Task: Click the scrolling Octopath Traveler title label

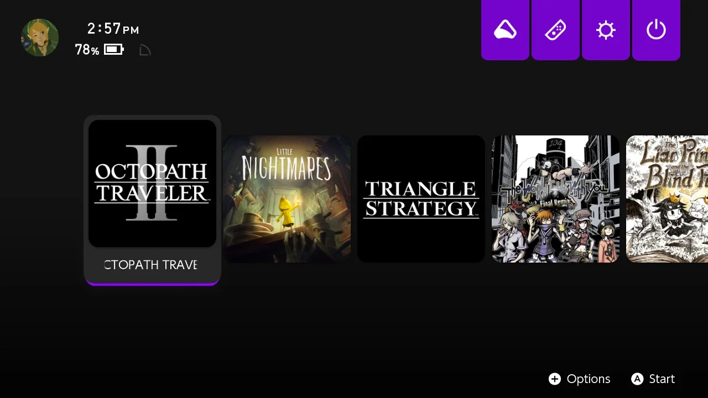Action: pyautogui.click(x=151, y=265)
